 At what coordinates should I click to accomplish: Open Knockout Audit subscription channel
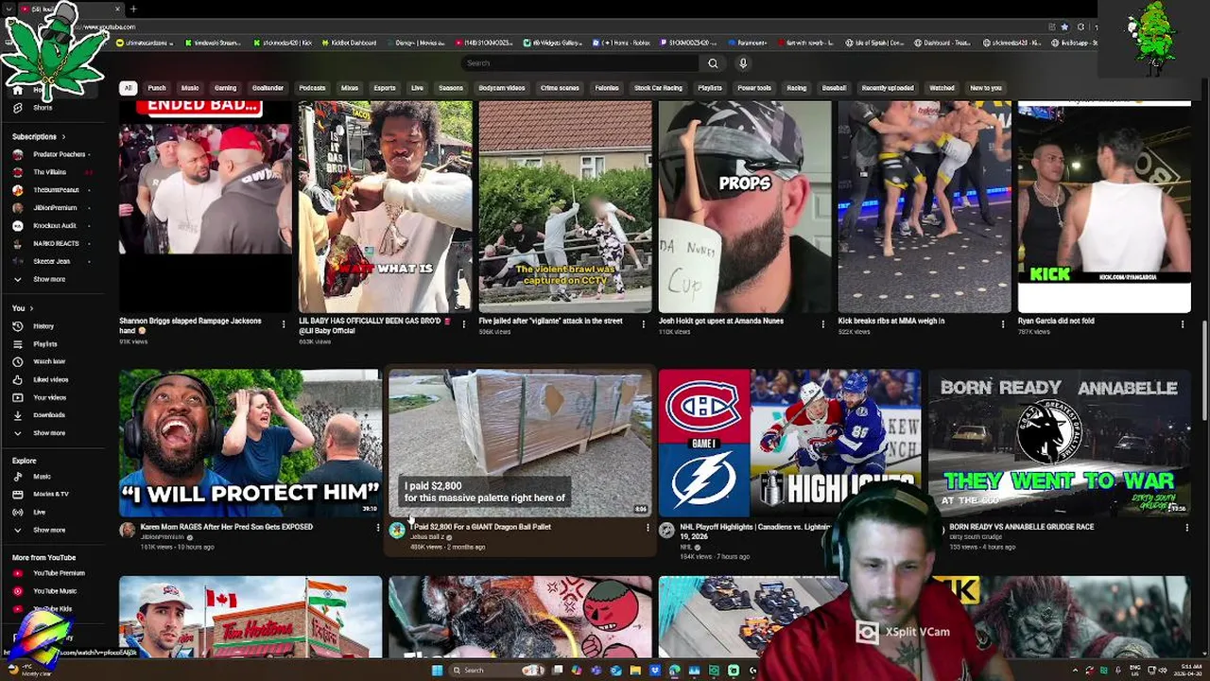[x=55, y=226]
